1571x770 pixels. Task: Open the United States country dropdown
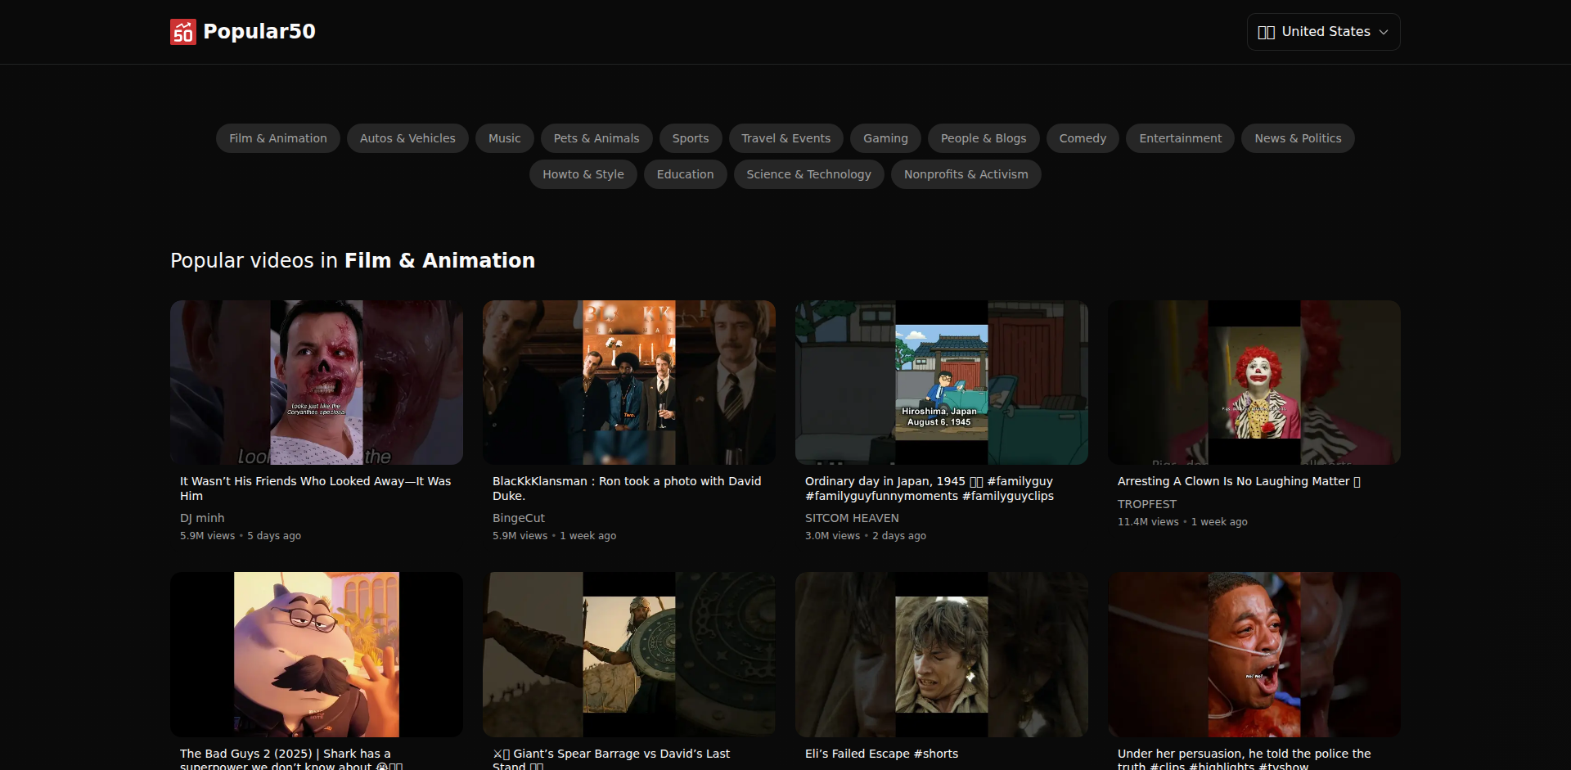tap(1323, 32)
